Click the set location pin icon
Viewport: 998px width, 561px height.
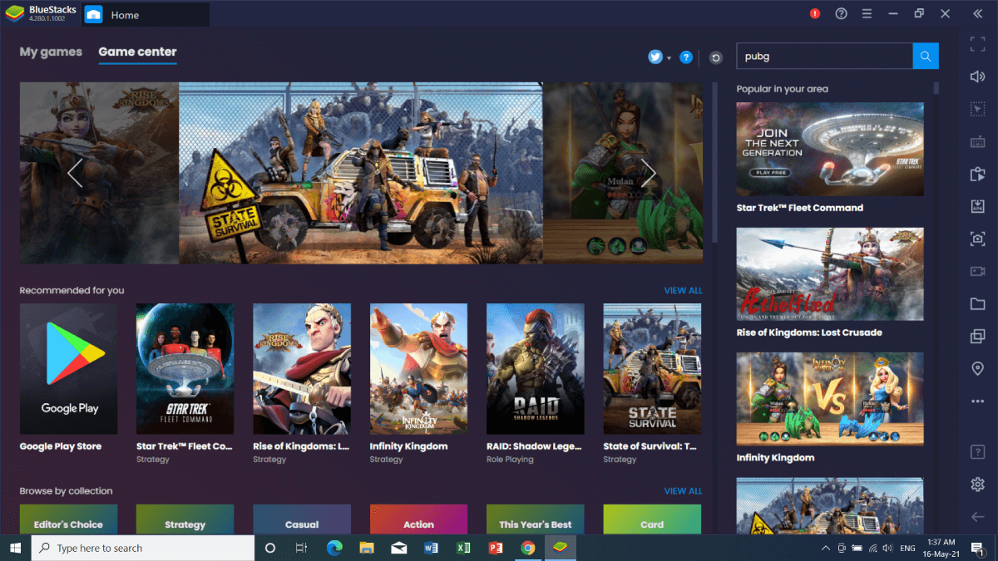(x=978, y=369)
